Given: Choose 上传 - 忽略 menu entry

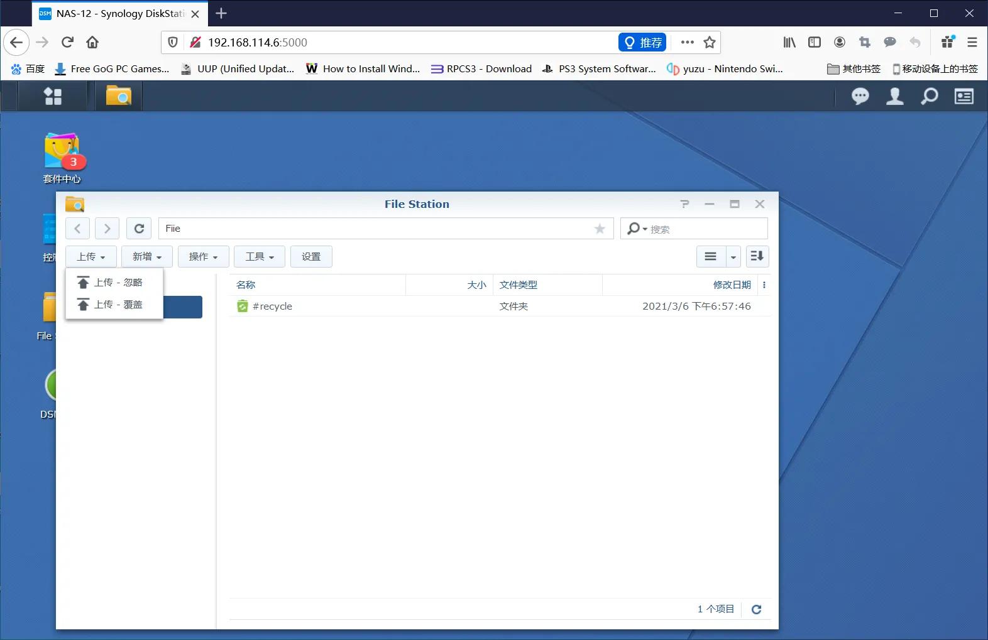Looking at the screenshot, I should (114, 283).
